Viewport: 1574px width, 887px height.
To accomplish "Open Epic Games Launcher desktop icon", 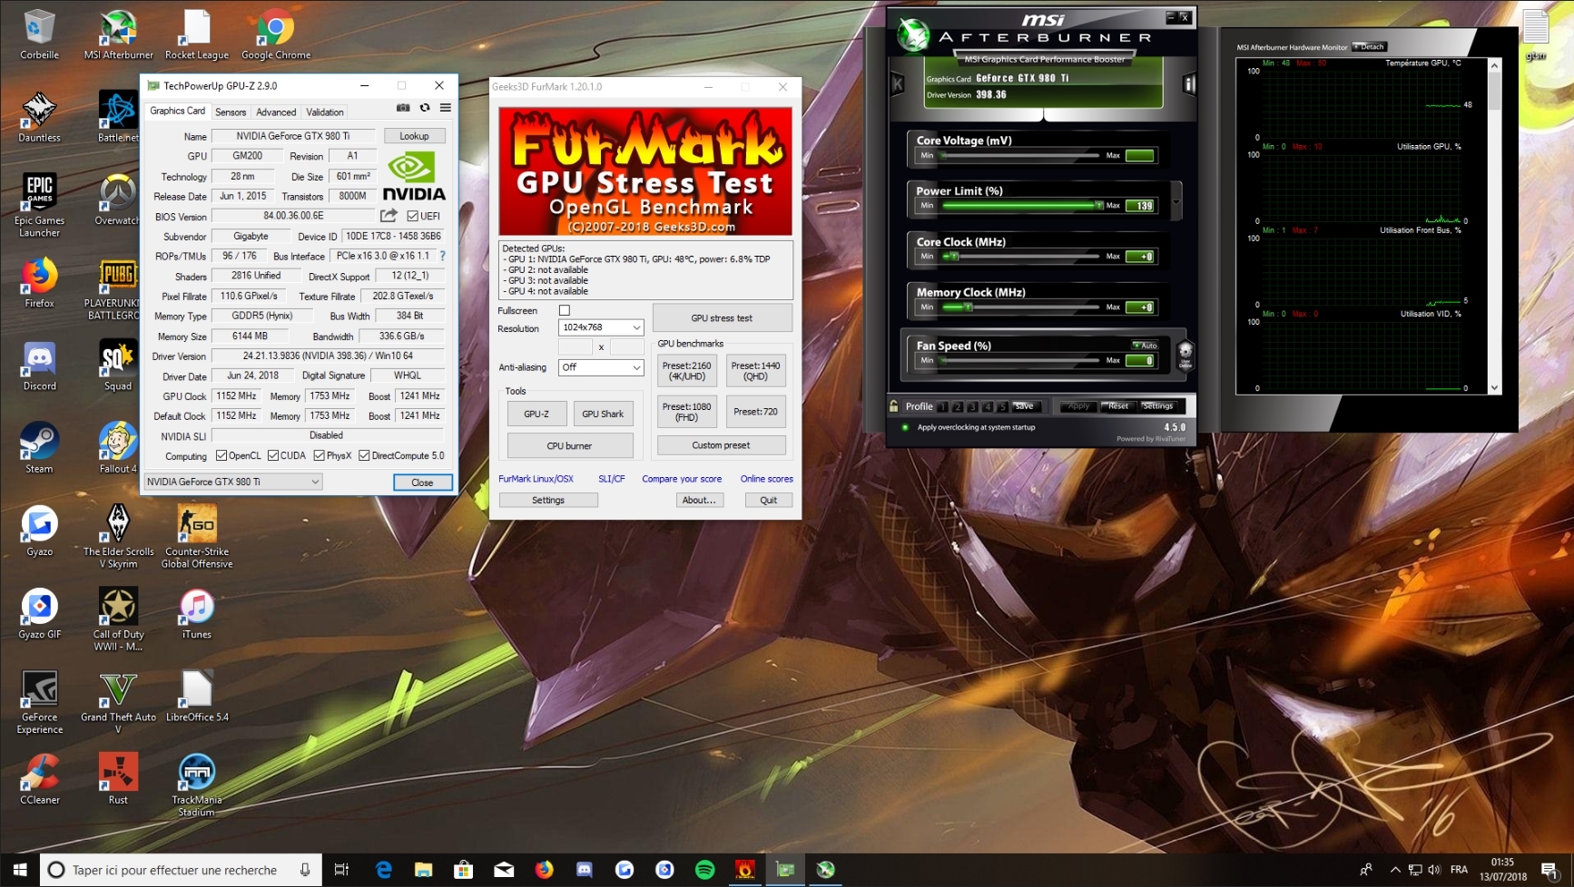I will tap(39, 206).
